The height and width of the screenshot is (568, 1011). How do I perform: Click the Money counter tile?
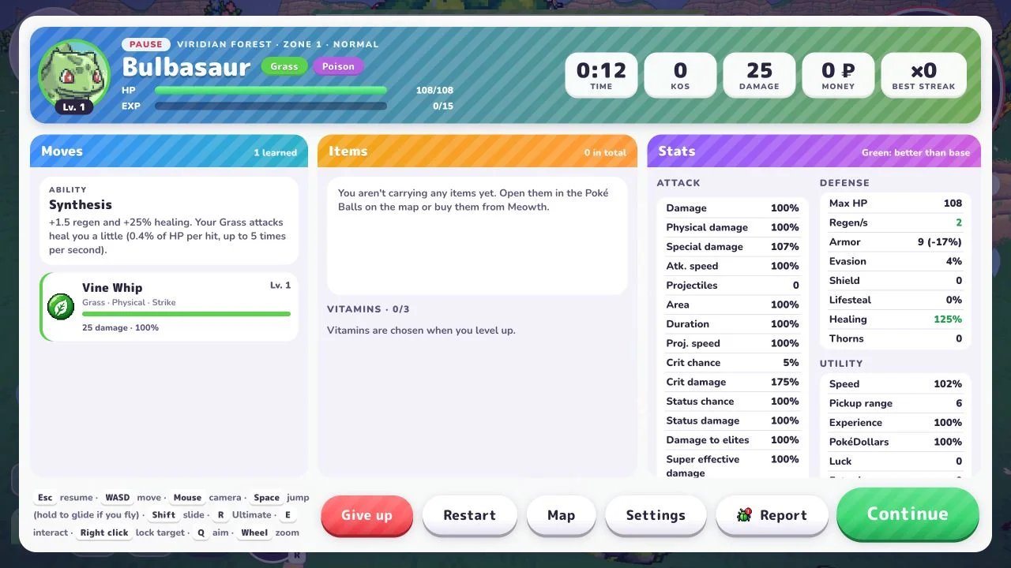click(x=838, y=76)
